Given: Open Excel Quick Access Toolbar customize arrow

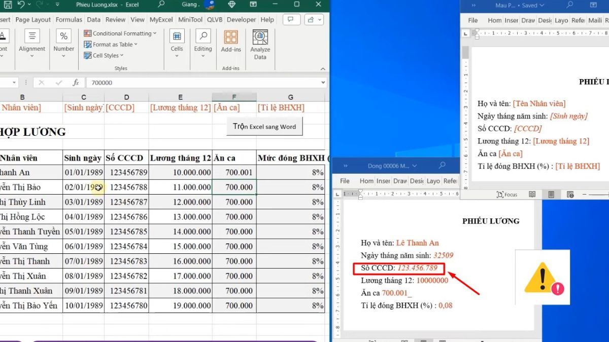Looking at the screenshot, I should pos(57,5).
